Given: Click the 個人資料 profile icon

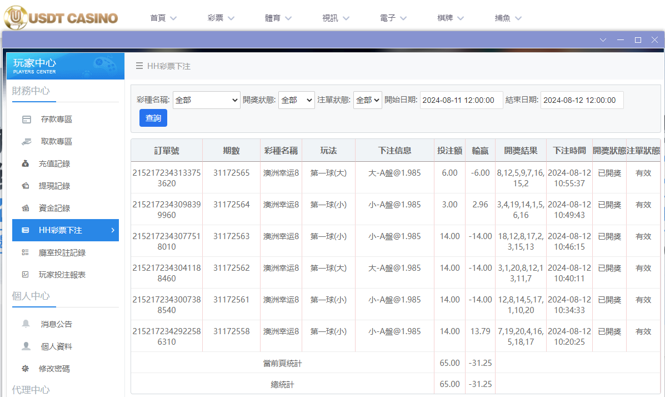Looking at the screenshot, I should (27, 346).
